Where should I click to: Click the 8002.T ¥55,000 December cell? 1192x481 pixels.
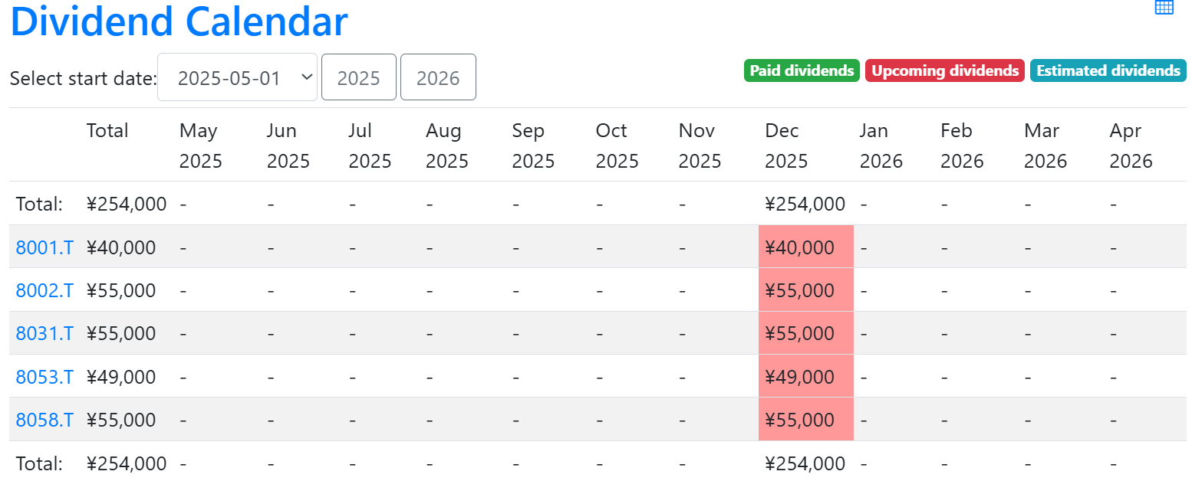pos(805,290)
